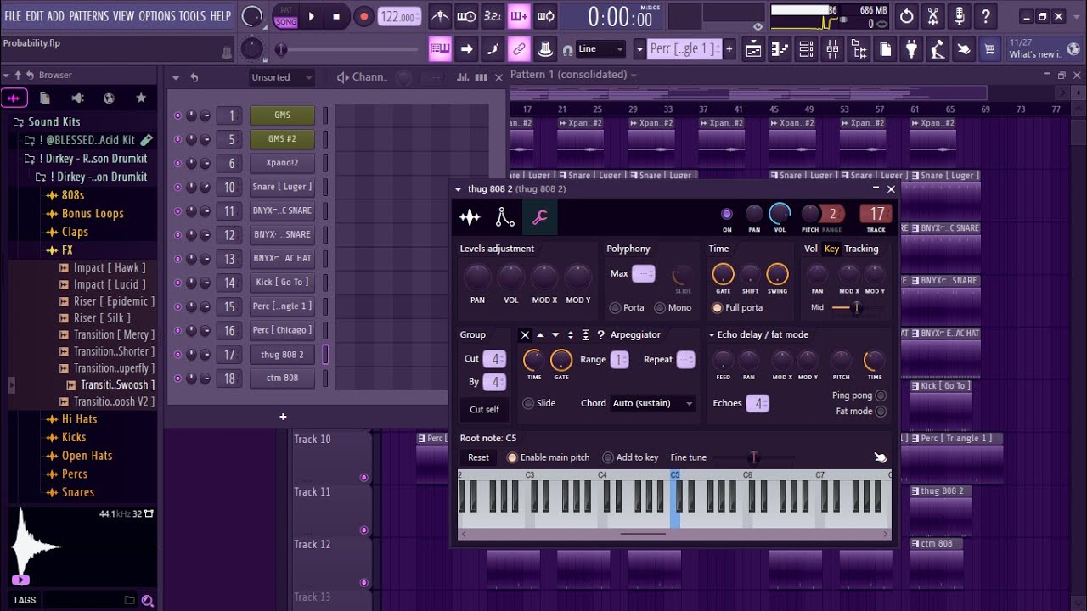Click the root note Reset button
1087x611 pixels.
coord(478,457)
